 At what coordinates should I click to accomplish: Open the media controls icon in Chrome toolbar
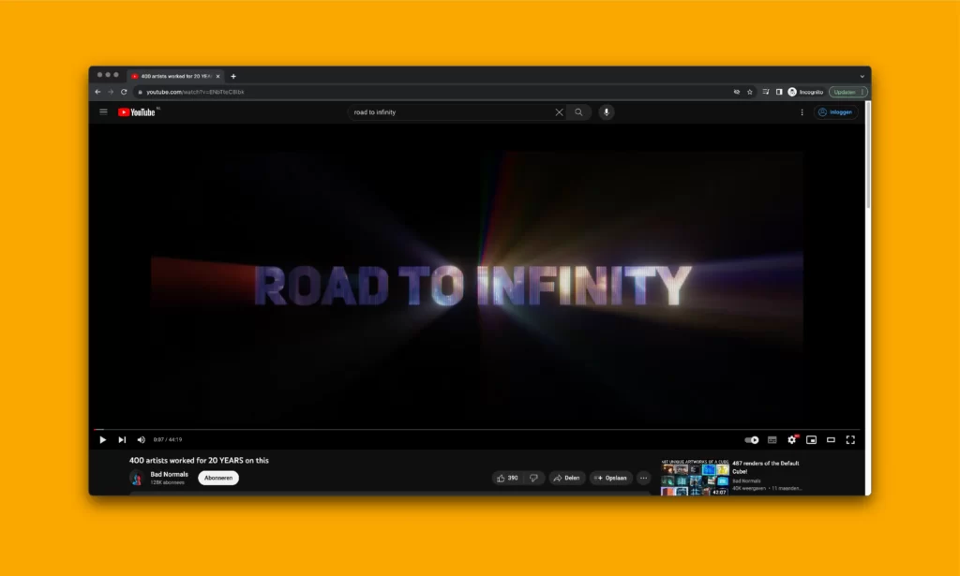[x=766, y=92]
